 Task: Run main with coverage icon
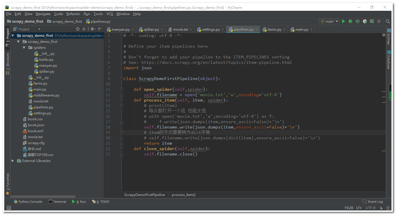(358, 21)
